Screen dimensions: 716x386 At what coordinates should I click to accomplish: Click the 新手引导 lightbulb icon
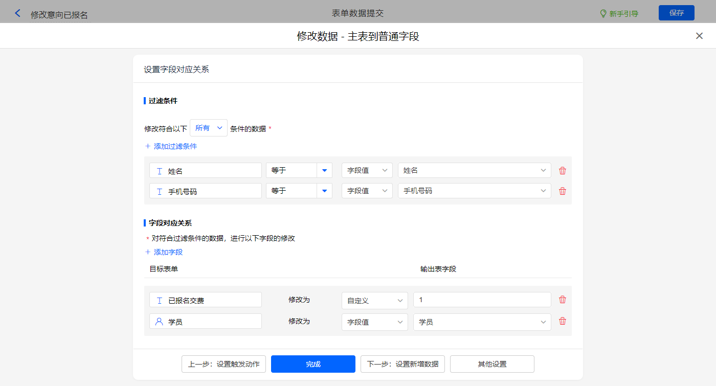[x=603, y=14]
